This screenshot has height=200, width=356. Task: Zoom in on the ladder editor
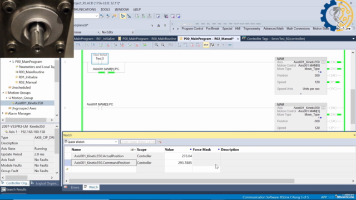[156, 44]
